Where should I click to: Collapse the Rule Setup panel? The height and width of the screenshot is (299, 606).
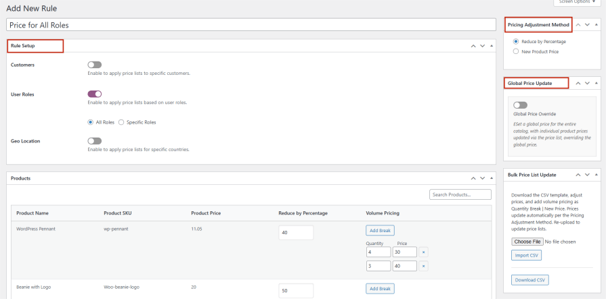(491, 46)
